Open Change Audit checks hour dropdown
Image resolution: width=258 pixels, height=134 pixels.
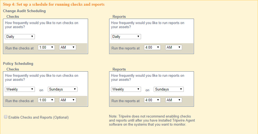click(x=46, y=48)
